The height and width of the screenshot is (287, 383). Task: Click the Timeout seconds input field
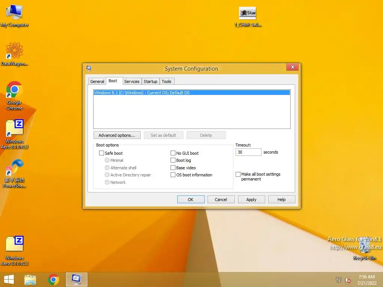coord(248,152)
